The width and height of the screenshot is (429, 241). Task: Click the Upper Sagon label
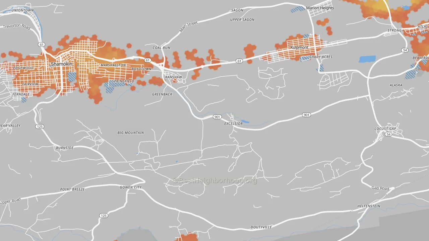pos(242,20)
